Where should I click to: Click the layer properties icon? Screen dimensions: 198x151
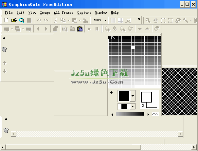pyautogui.click(x=157, y=29)
